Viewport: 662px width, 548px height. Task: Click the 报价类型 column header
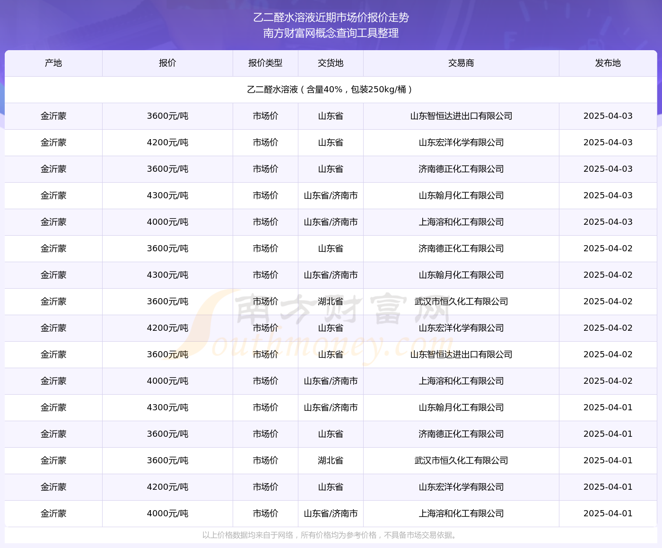point(265,63)
